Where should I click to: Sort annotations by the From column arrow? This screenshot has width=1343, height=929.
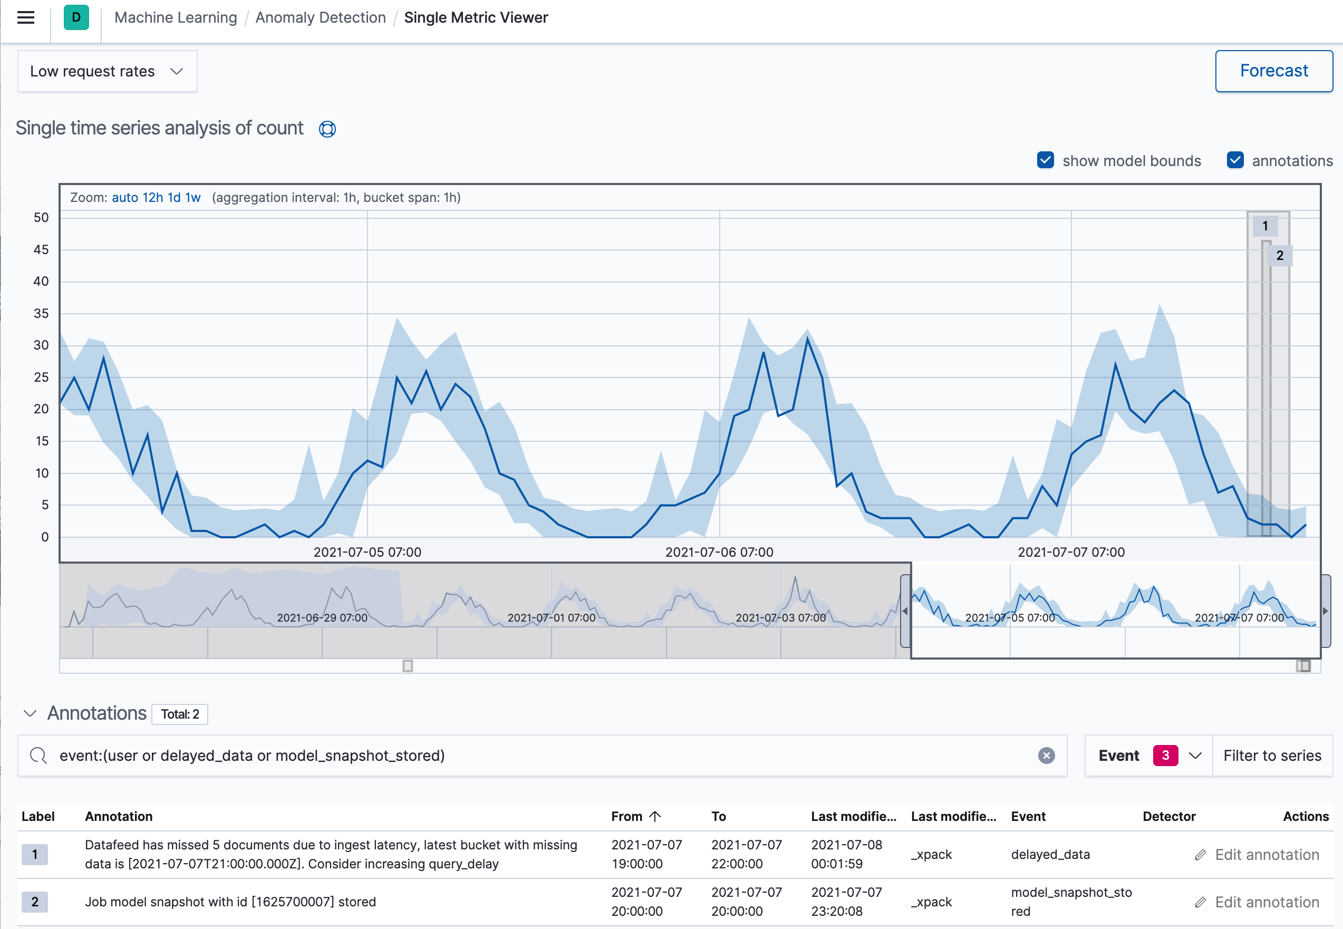656,816
